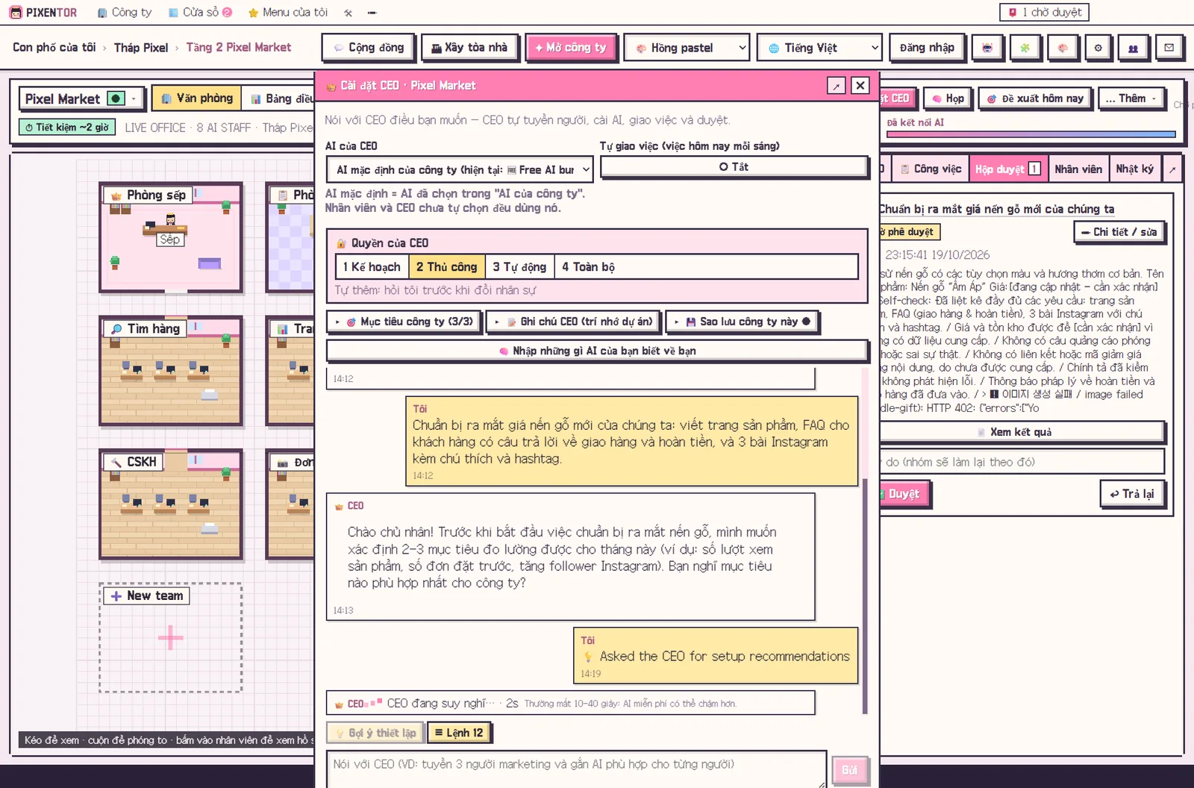Open the wrench tools icon in top menu
The height and width of the screenshot is (788, 1194).
(348, 13)
